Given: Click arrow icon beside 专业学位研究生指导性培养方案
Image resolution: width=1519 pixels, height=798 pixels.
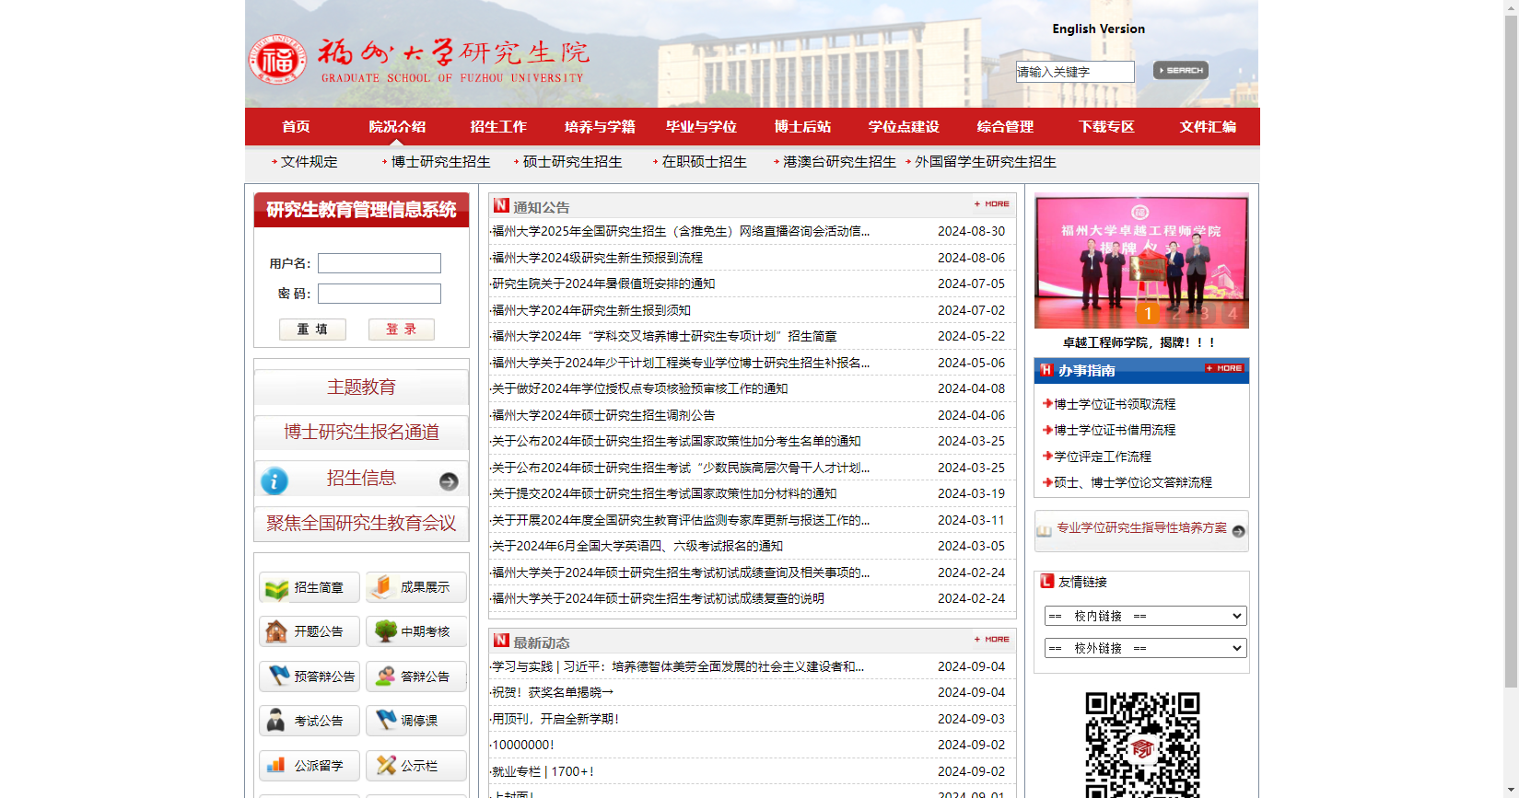Looking at the screenshot, I should coord(1238,531).
